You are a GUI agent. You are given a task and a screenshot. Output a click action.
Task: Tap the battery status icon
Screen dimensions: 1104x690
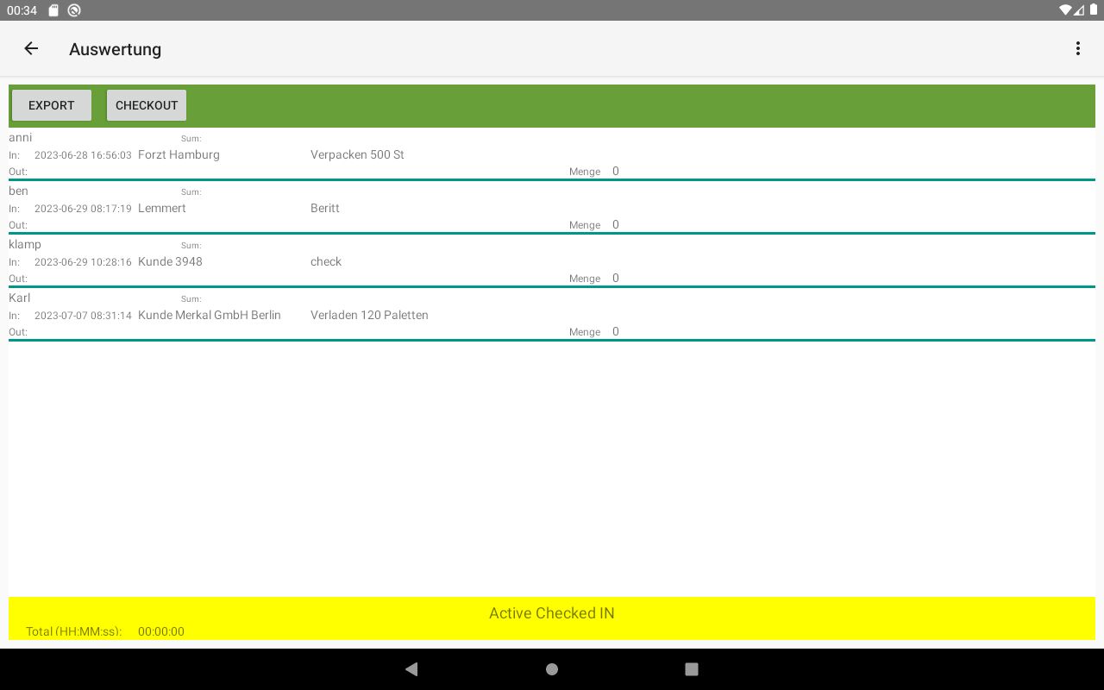tap(1093, 10)
